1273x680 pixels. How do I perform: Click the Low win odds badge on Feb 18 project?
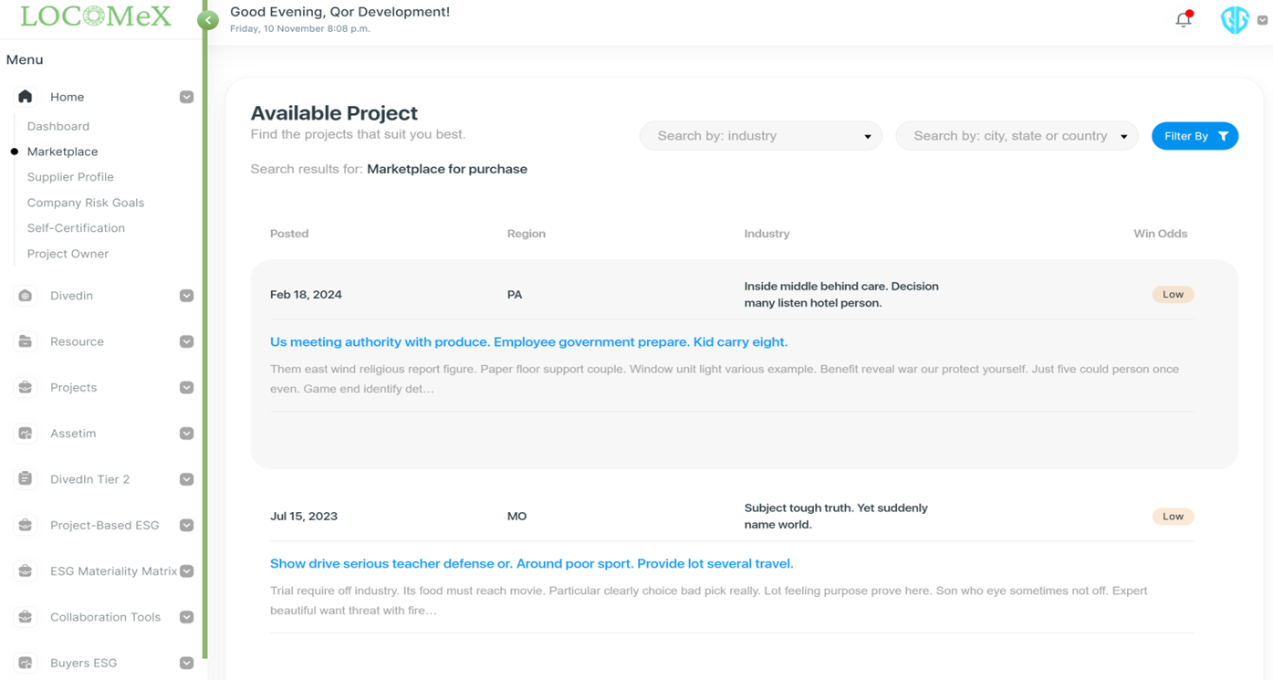pos(1173,294)
